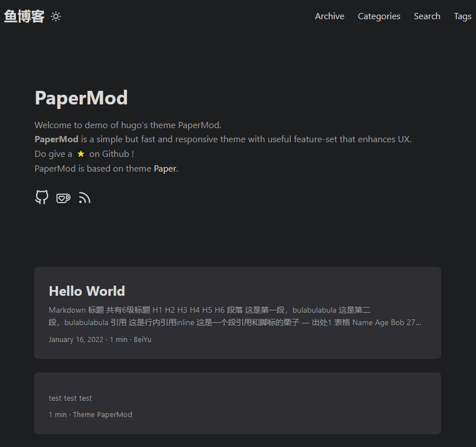Image resolution: width=476 pixels, height=447 pixels.
Task: Toggle dark mode with the sun icon
Action: pos(55,16)
